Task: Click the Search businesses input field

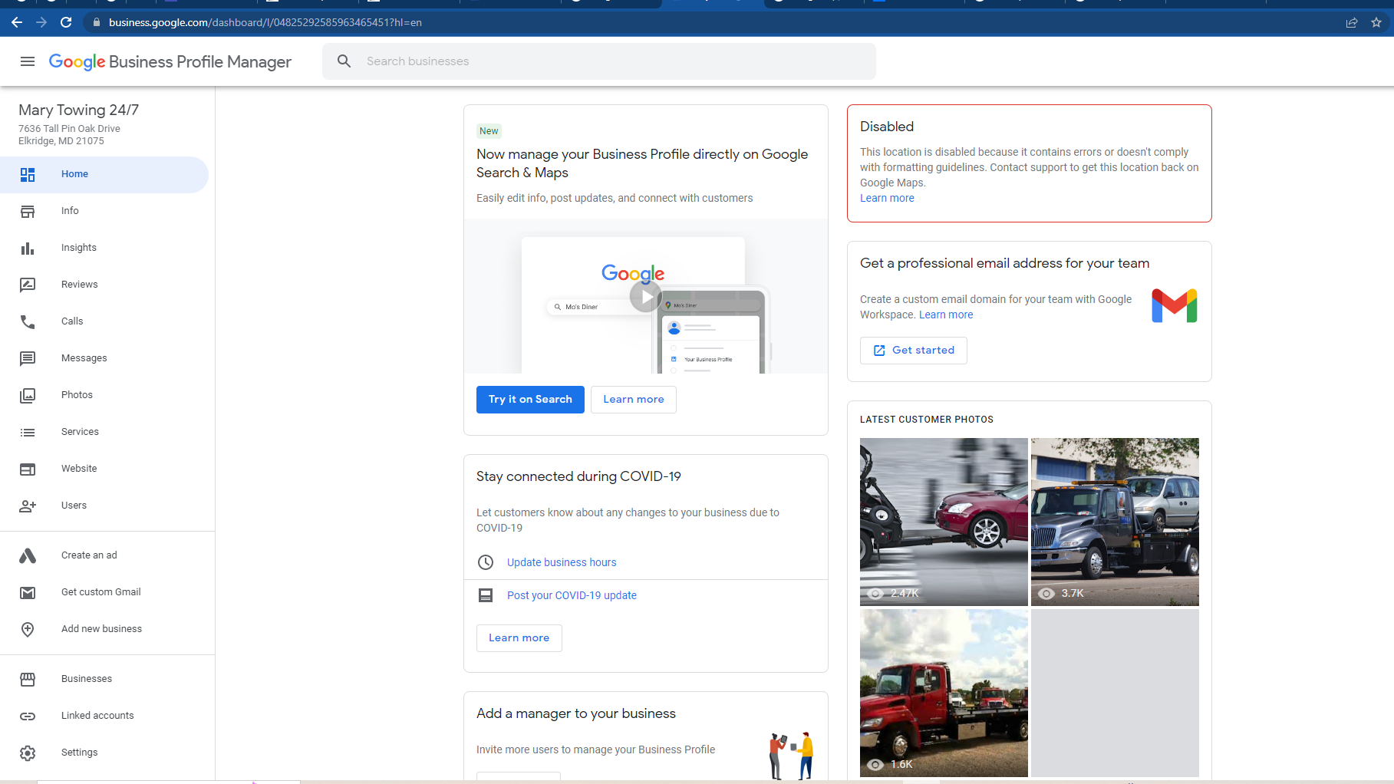Action: click(599, 61)
